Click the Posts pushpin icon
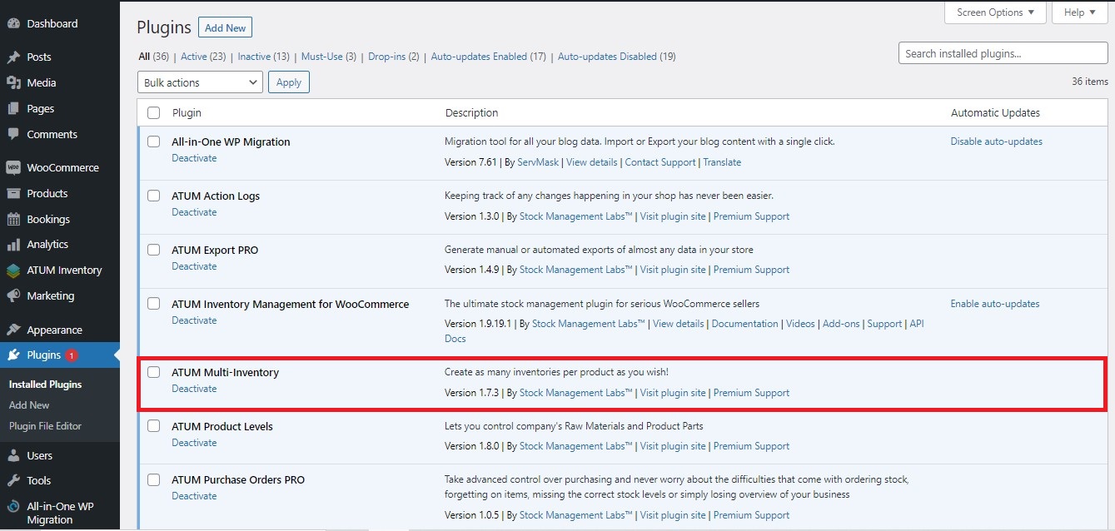The height and width of the screenshot is (531, 1115). pos(13,57)
